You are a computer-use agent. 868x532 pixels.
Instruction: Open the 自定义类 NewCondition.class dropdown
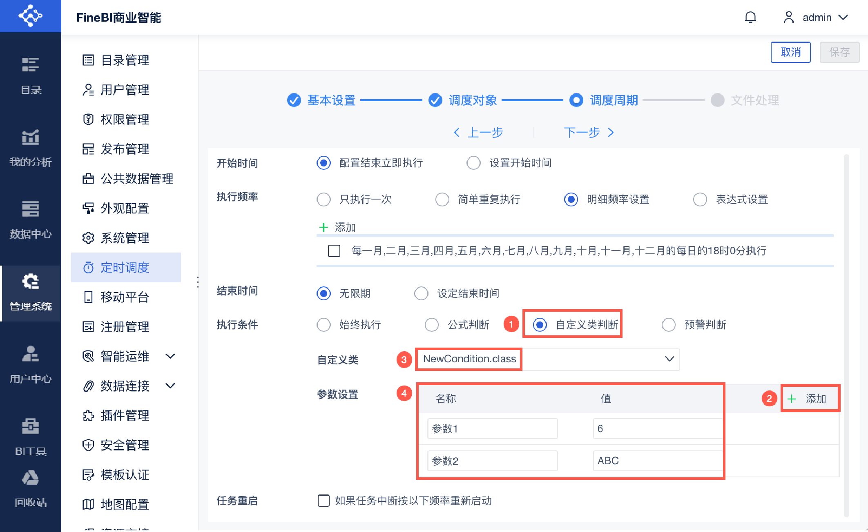(669, 359)
